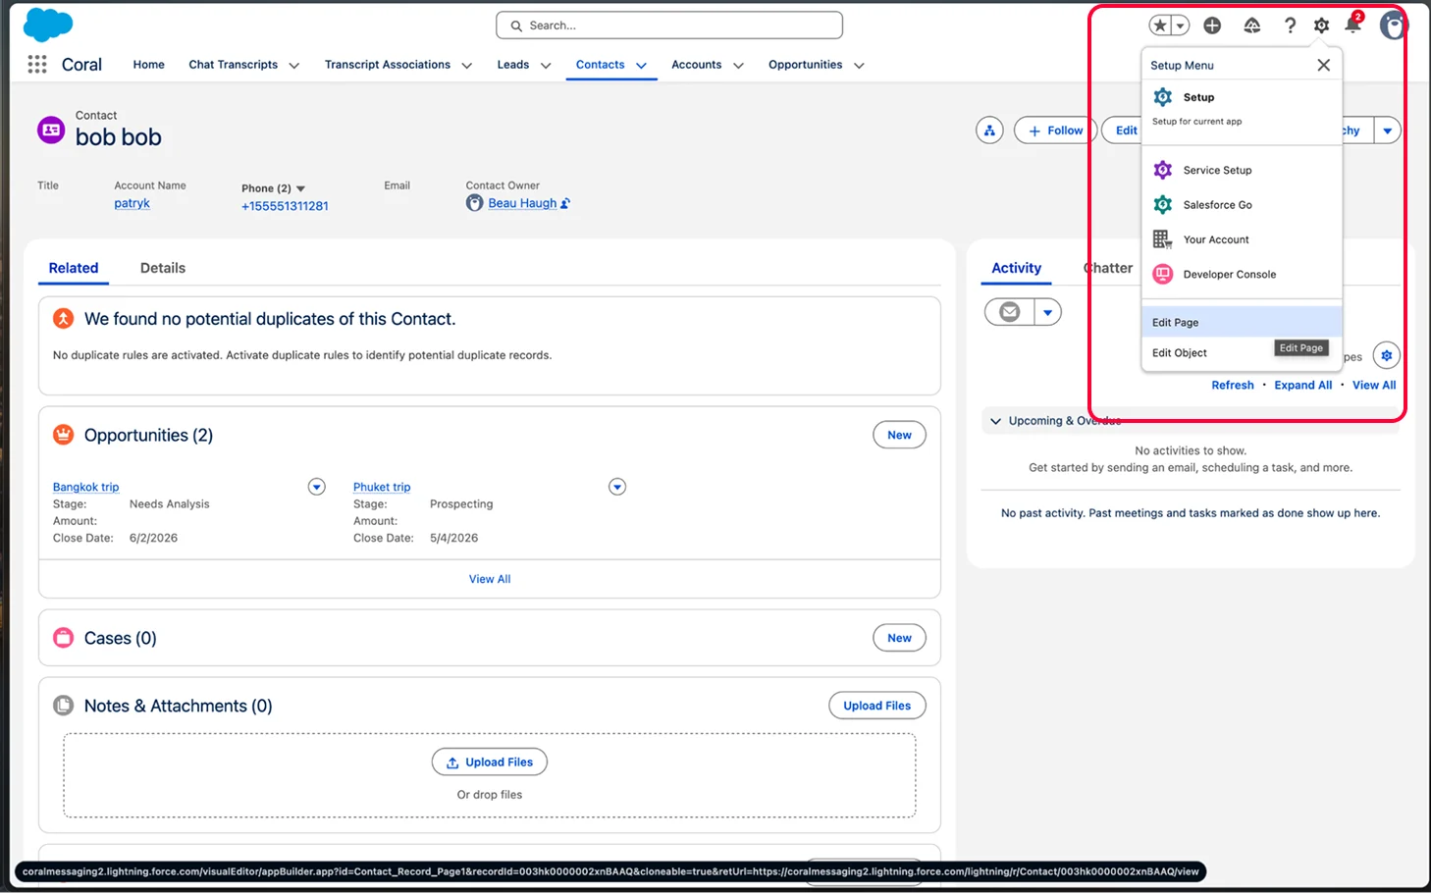Expand the Accounts tab chevron
The width and height of the screenshot is (1431, 893).
(x=738, y=66)
